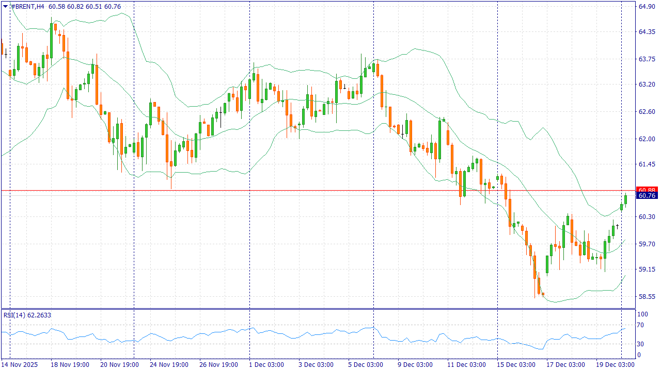Viewport: 661px width, 371px height.
Task: Click the 64.90 price axis label
Action: (647, 6)
